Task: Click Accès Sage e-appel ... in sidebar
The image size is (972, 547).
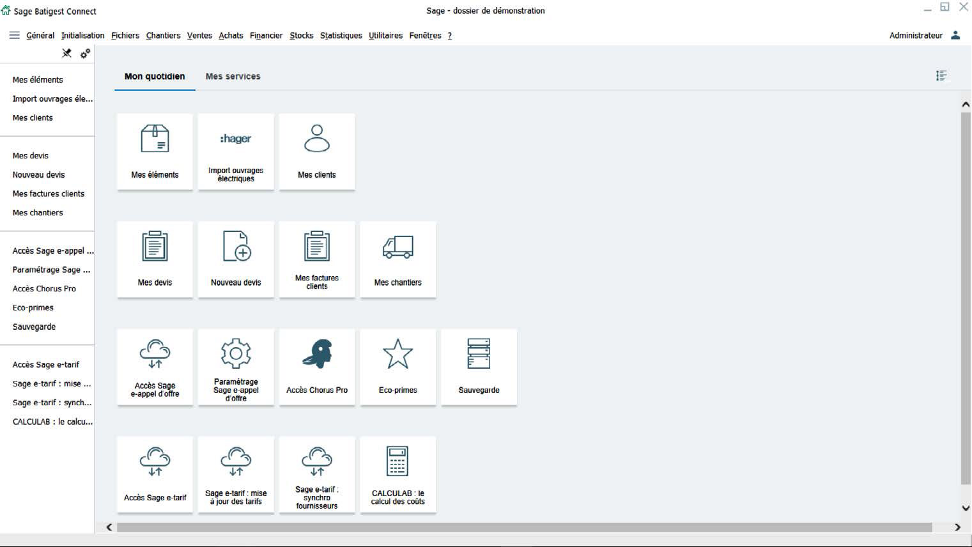Action: 53,250
